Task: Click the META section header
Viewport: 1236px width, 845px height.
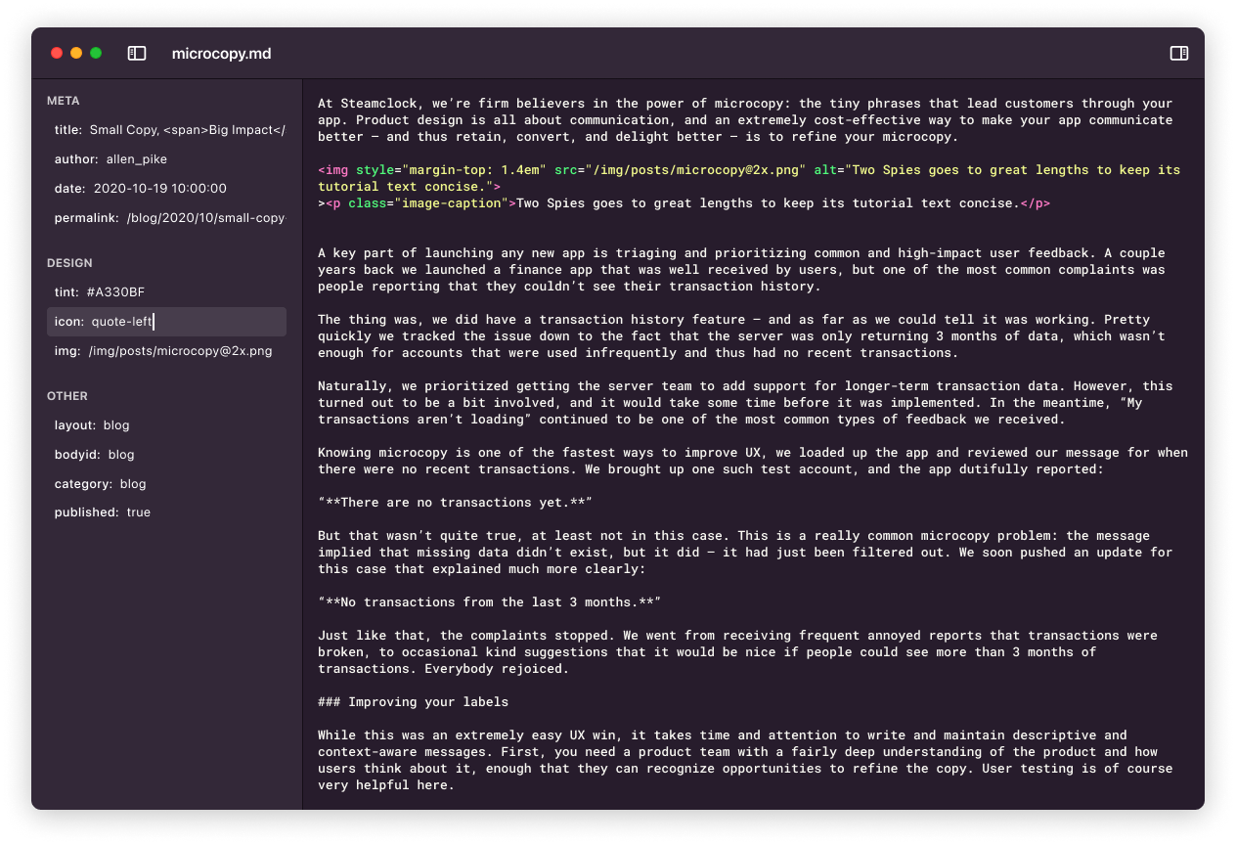Action: pos(64,101)
